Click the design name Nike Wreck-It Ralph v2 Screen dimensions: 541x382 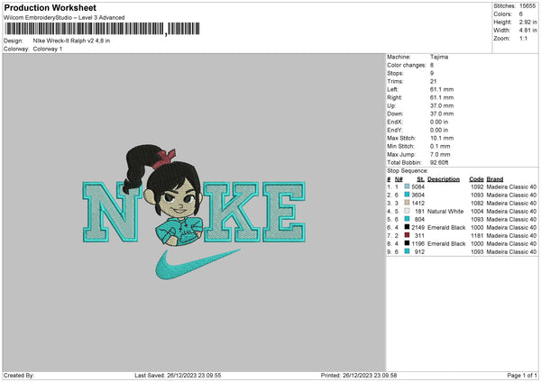(x=71, y=41)
